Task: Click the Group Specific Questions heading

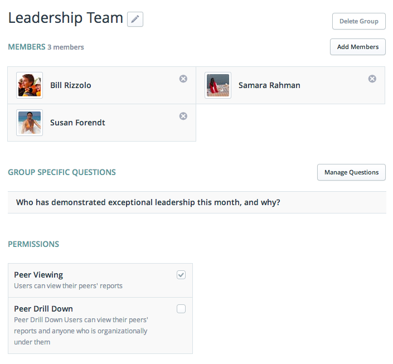Action: coord(62,172)
